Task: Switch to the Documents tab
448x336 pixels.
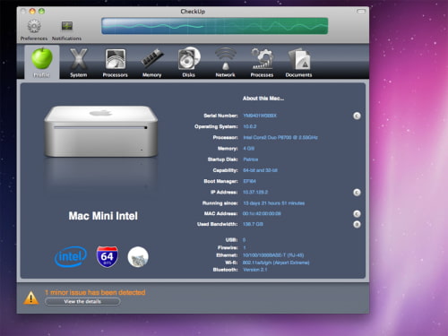Action: click(298, 63)
